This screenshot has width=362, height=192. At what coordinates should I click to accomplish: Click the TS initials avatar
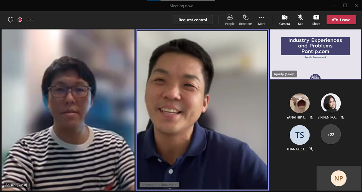299,135
